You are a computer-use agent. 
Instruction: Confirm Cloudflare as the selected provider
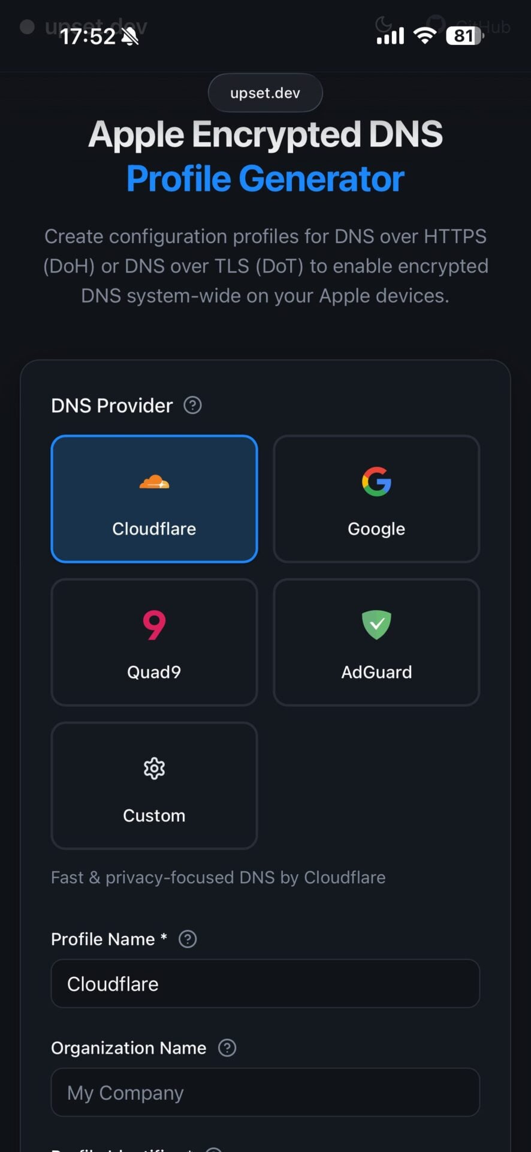[x=154, y=499]
